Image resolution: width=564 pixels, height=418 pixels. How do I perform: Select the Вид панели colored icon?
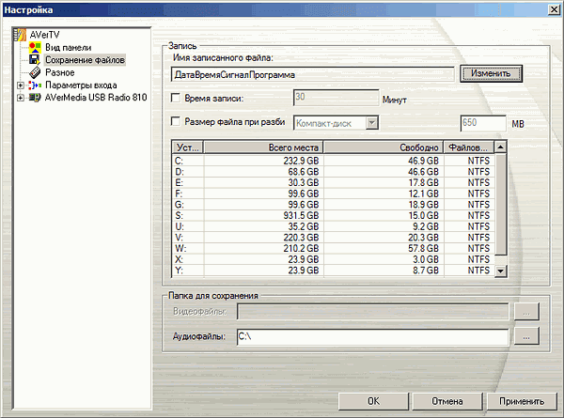pyautogui.click(x=35, y=48)
